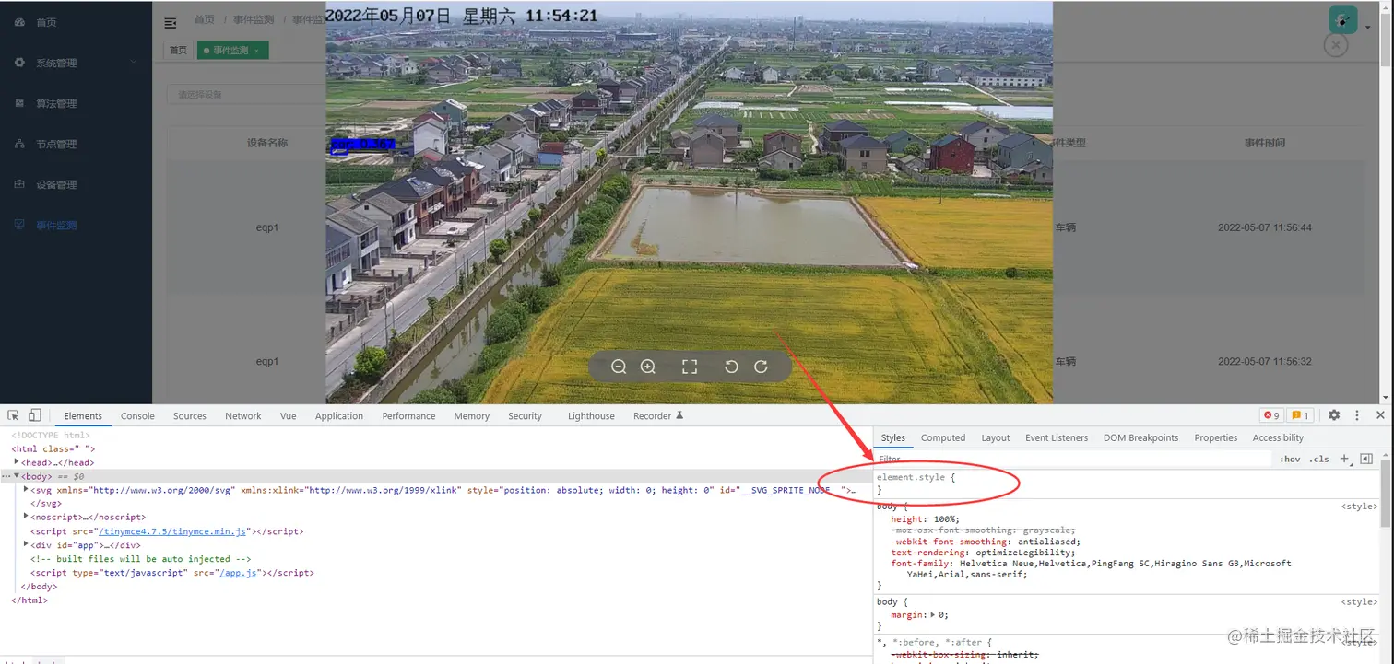
Task: Open the DevTools three-dot menu
Action: point(1357,415)
